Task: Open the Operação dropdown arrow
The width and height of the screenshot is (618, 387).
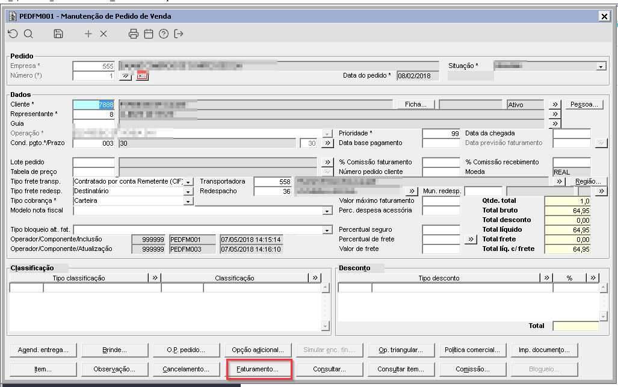Action: click(x=327, y=134)
